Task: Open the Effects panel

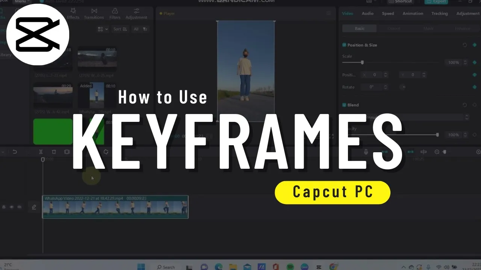Action: click(73, 13)
